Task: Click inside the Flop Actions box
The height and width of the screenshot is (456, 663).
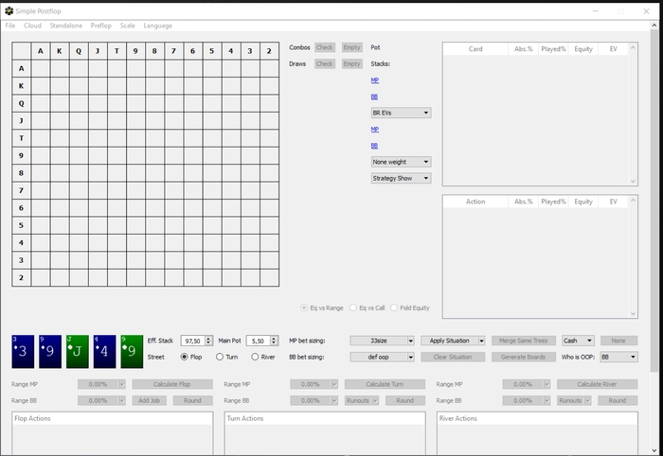Action: (x=113, y=433)
